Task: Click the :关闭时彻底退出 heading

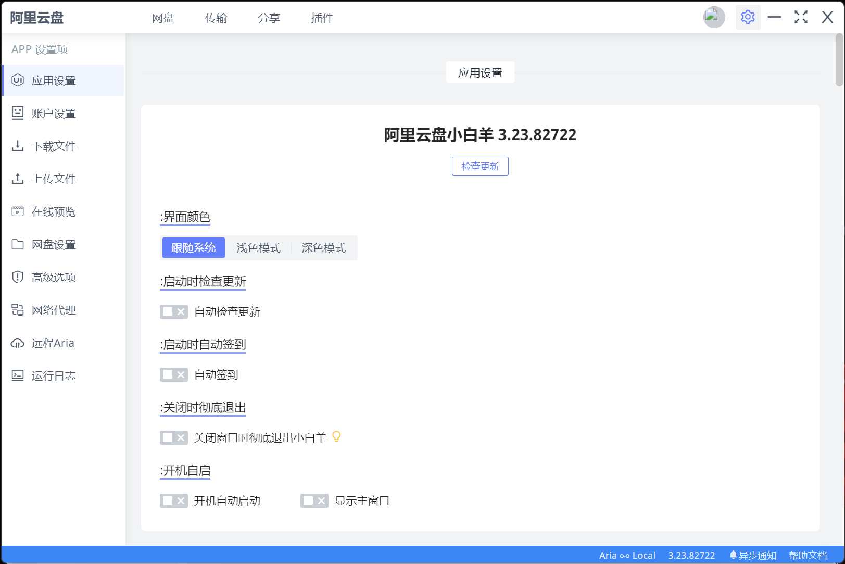Action: (x=203, y=407)
